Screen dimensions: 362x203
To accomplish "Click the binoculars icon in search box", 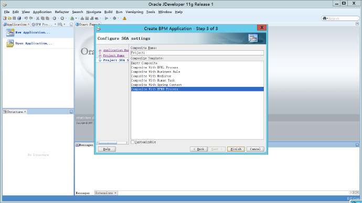I will [325, 18].
